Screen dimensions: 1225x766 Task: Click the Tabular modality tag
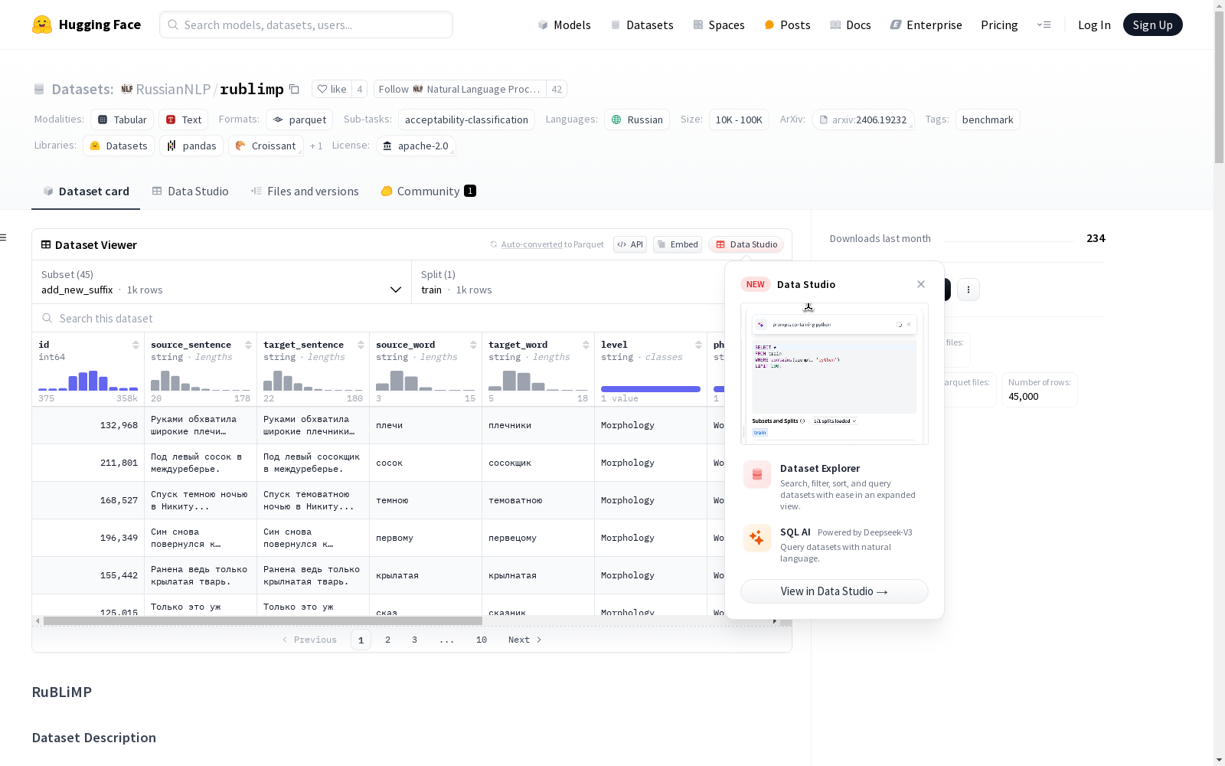click(x=122, y=119)
